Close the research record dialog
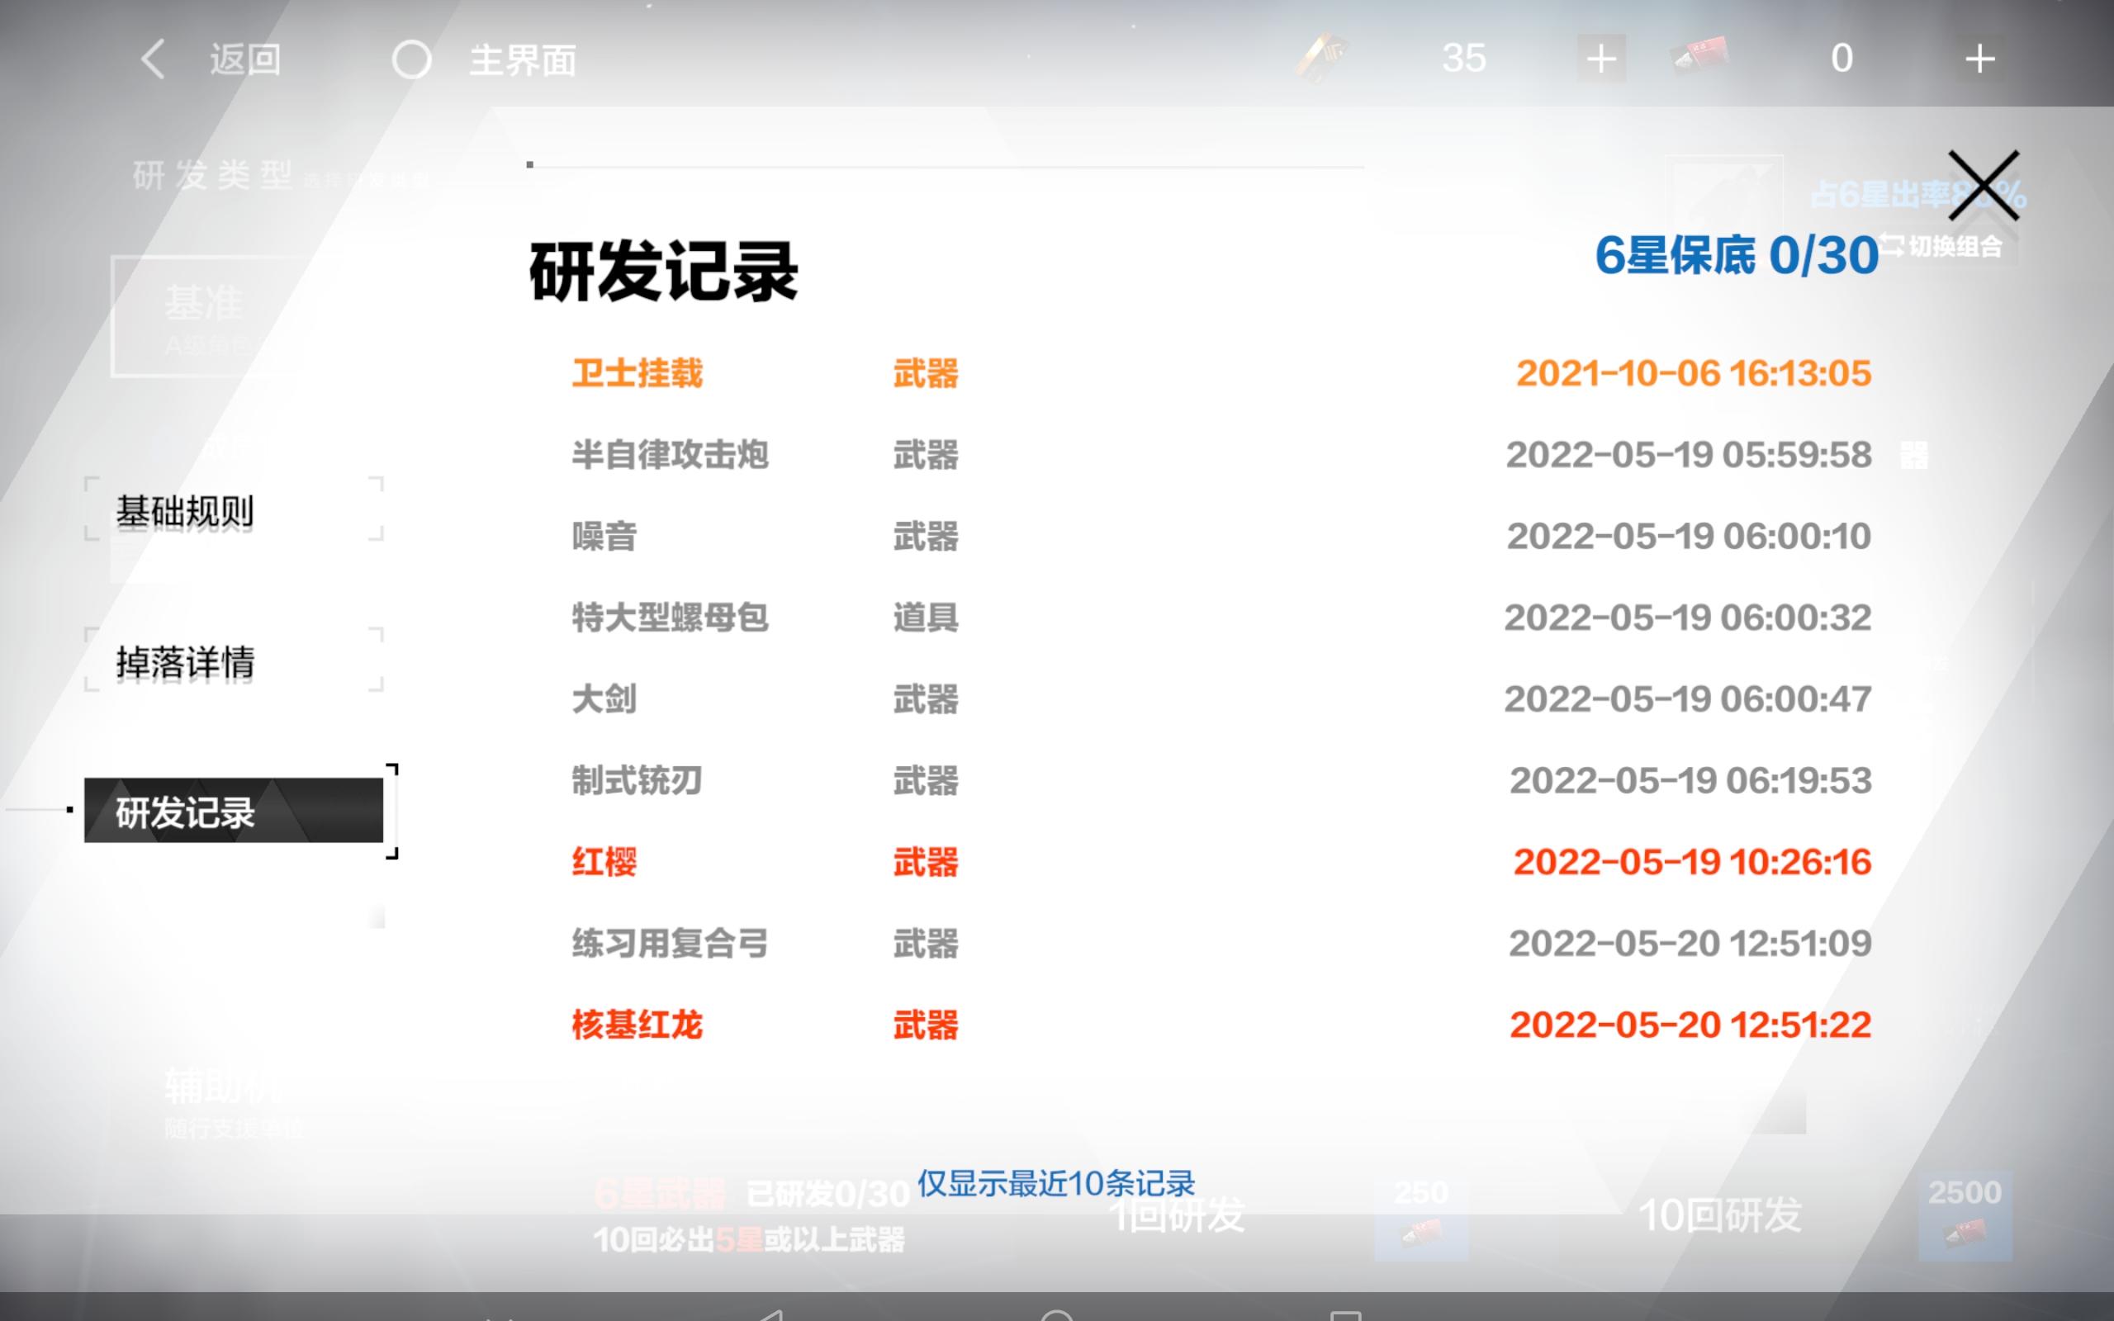This screenshot has height=1321, width=2114. (1982, 185)
